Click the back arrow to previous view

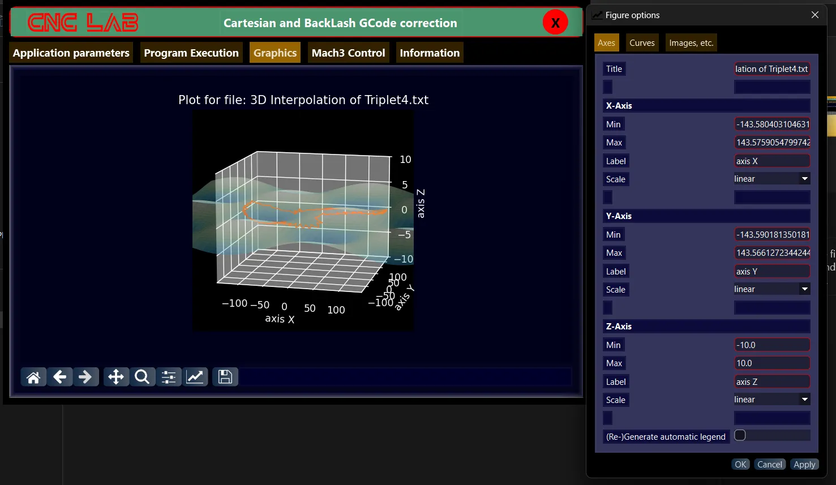coord(59,377)
